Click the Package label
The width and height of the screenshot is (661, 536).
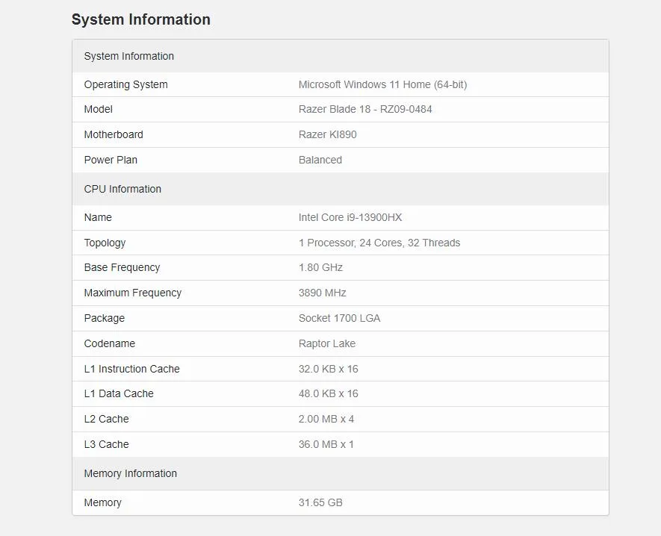[x=104, y=318]
